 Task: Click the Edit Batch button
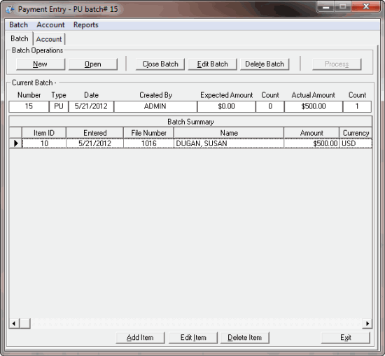(212, 64)
